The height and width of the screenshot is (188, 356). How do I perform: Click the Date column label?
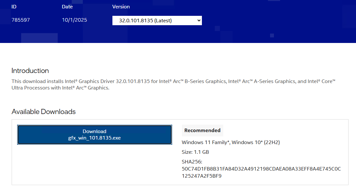click(67, 7)
